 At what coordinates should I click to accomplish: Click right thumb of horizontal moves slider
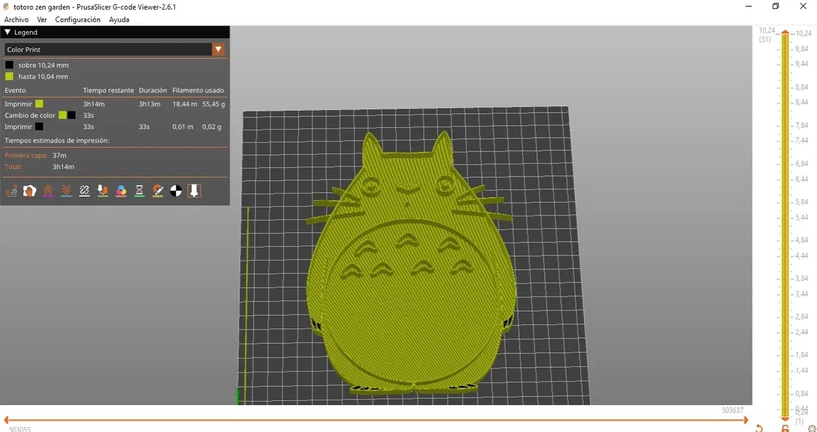(x=746, y=420)
